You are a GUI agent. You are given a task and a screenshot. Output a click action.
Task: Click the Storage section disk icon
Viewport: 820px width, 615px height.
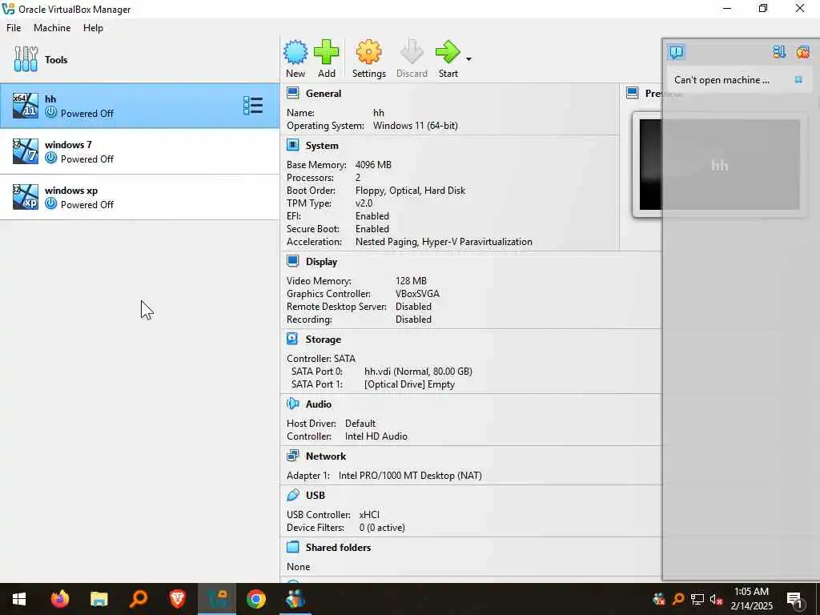point(293,339)
